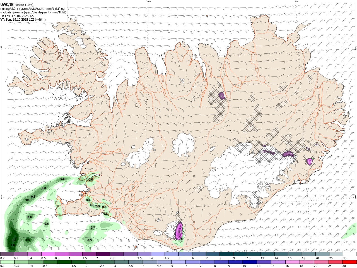Pick the pale green 0.1 swatch in bottom legend row
Viewport: 357px width, 268px height.
coord(7,262)
